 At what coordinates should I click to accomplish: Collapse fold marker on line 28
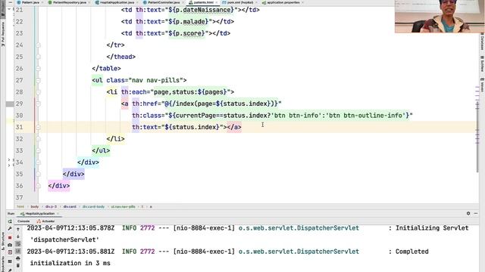click(x=39, y=92)
